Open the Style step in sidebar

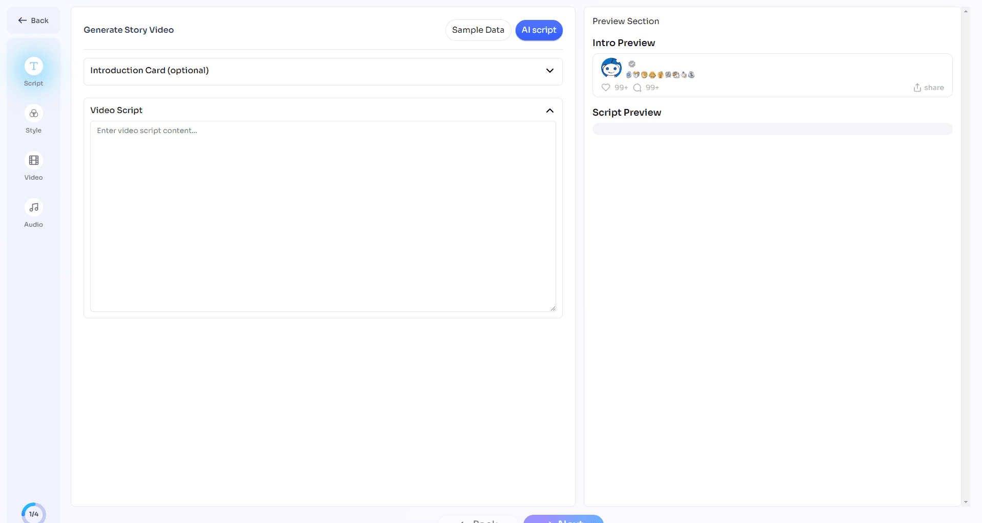tap(33, 114)
